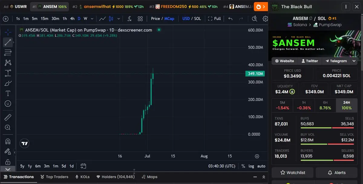Set chart currency to SOL
Screen dimensions: 363x184
(198, 19)
